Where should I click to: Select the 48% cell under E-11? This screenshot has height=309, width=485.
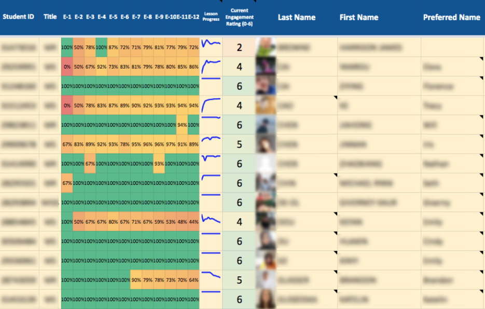(182, 222)
